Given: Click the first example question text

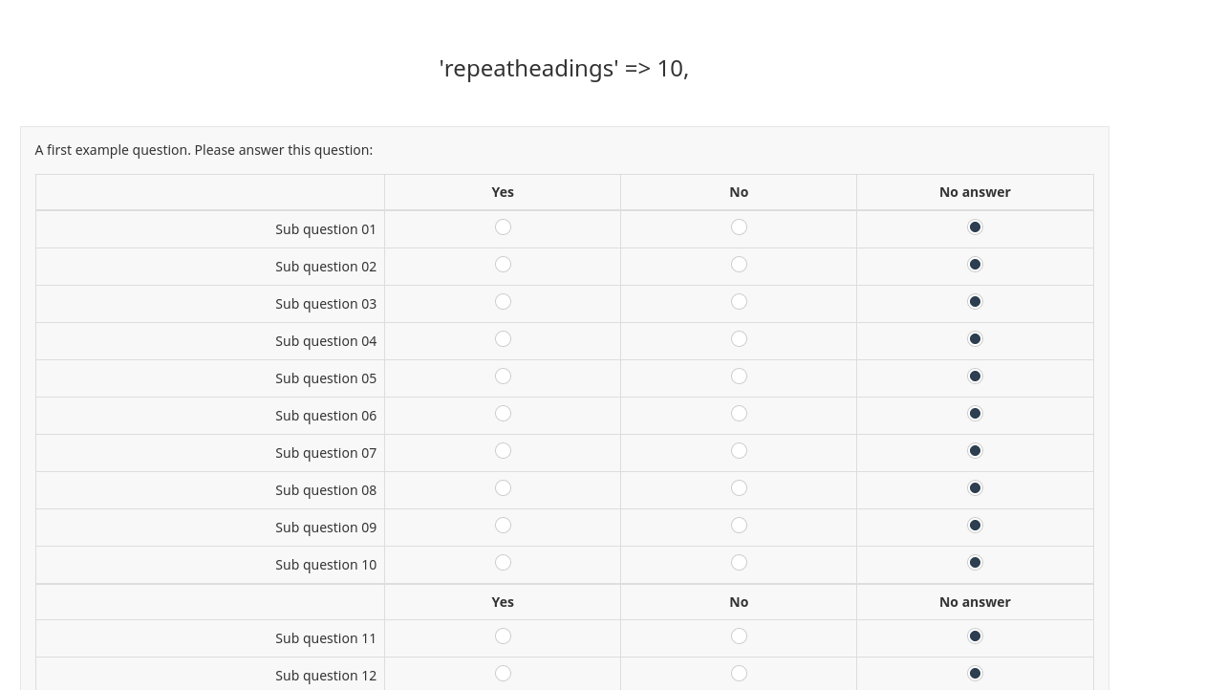Looking at the screenshot, I should click(204, 150).
